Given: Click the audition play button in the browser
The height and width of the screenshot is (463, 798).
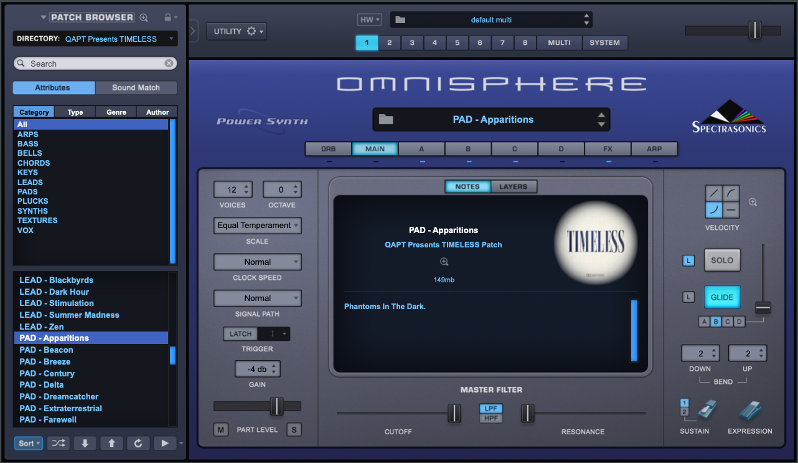Looking at the screenshot, I should 165,443.
